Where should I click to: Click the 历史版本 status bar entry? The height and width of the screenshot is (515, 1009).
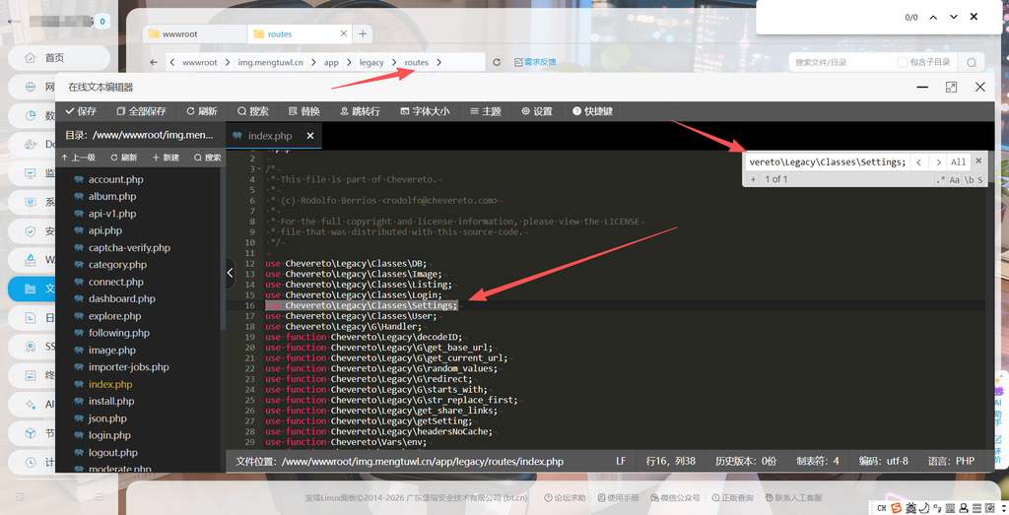[745, 461]
